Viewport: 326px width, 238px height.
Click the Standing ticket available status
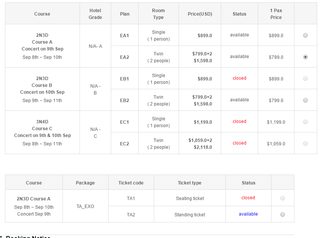tap(248, 214)
